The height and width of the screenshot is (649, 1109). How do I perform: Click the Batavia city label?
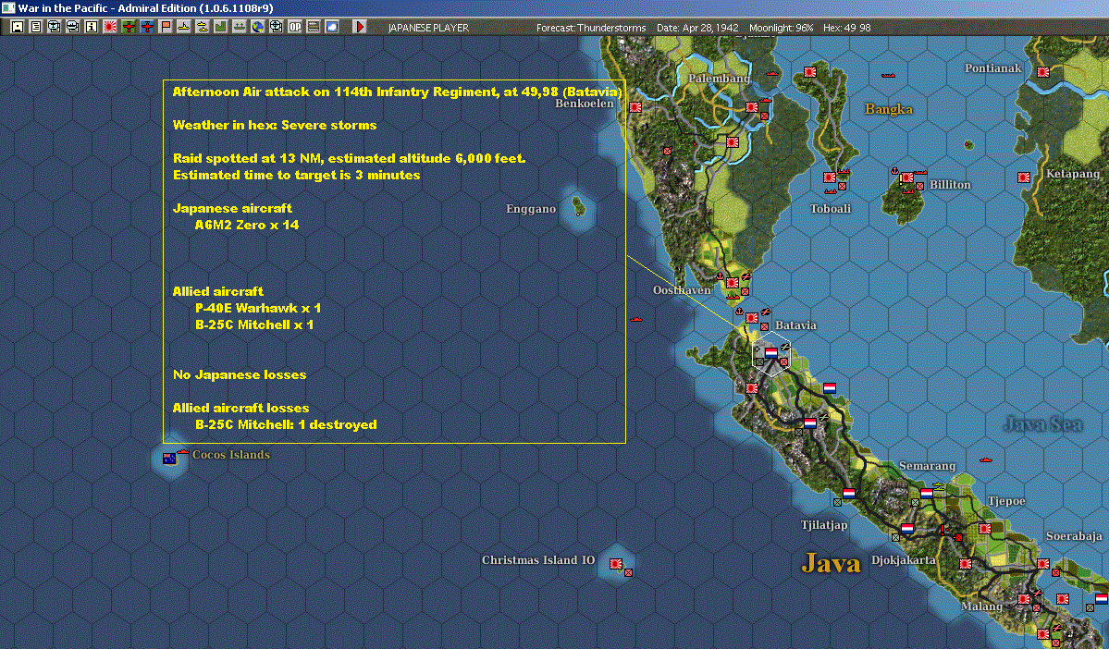(795, 326)
